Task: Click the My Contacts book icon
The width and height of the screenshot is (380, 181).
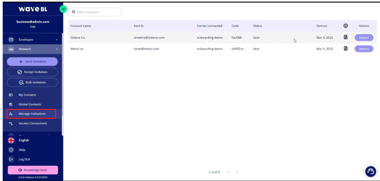Action: [11, 95]
